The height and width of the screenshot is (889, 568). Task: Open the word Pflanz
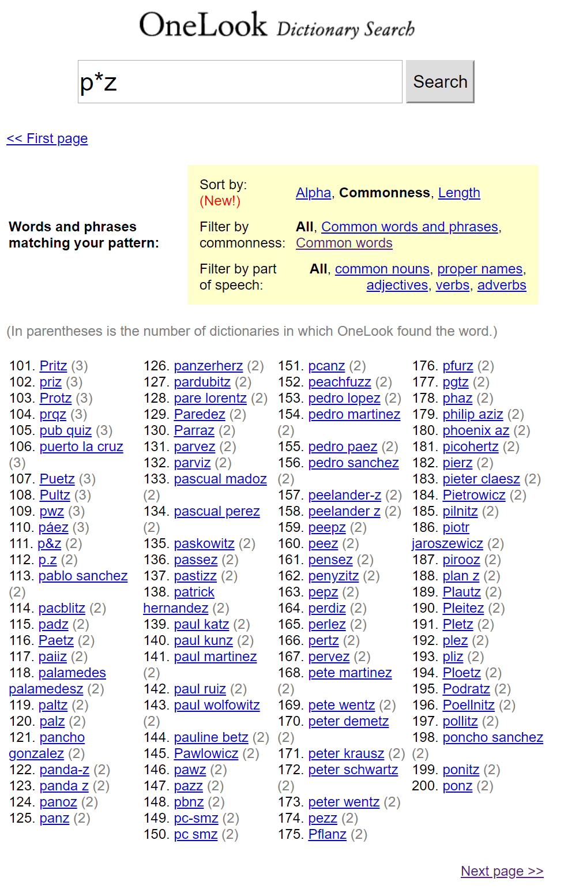click(328, 834)
